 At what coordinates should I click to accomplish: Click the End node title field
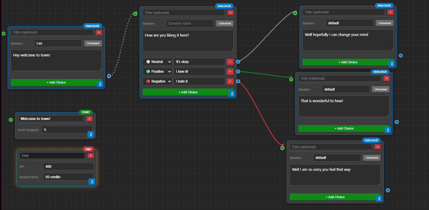(x=52, y=156)
